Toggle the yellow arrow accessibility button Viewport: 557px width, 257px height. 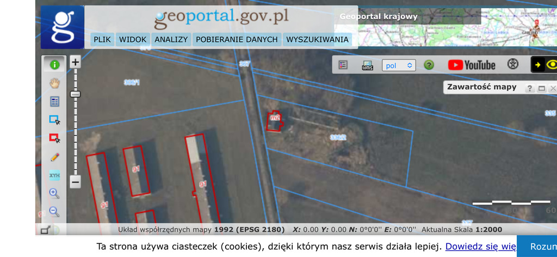click(x=538, y=65)
